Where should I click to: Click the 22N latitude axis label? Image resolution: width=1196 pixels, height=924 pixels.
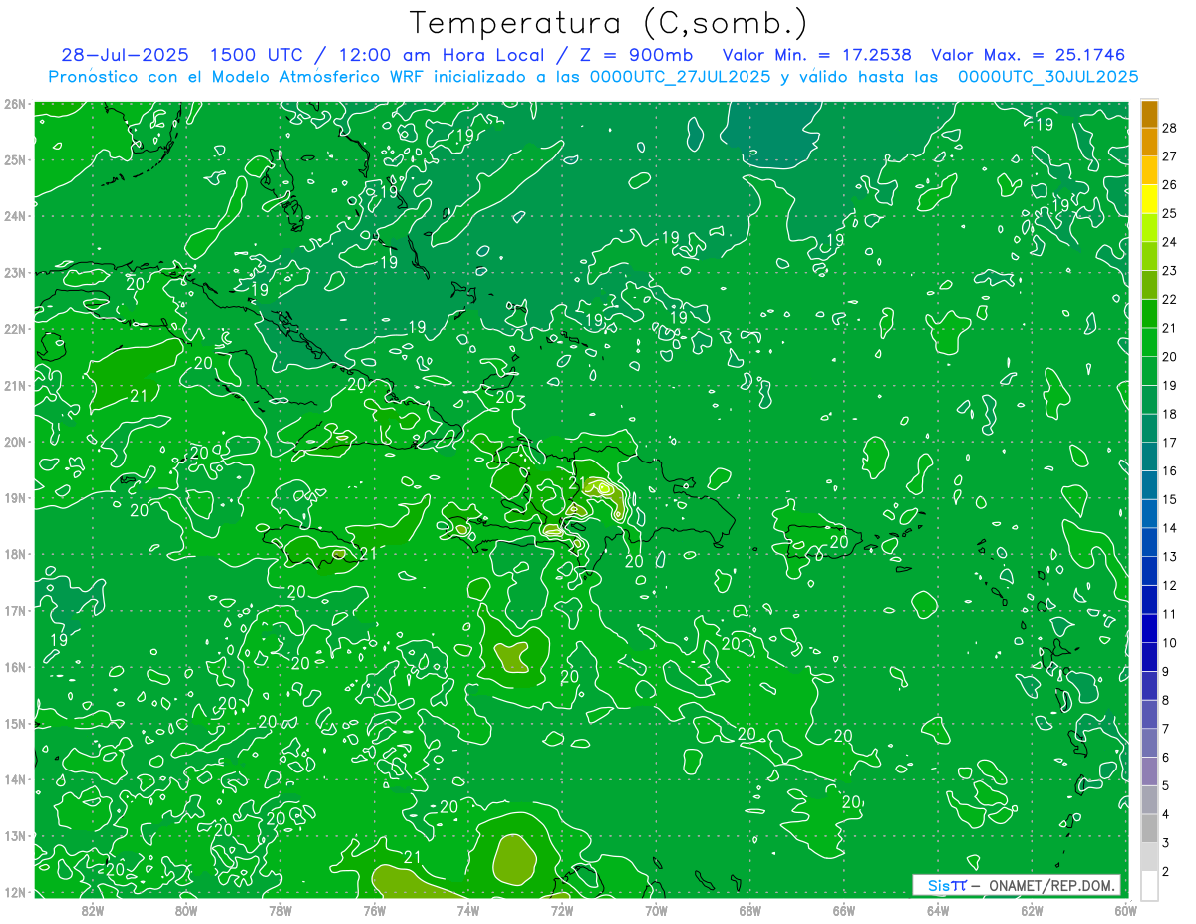pyautogui.click(x=14, y=329)
